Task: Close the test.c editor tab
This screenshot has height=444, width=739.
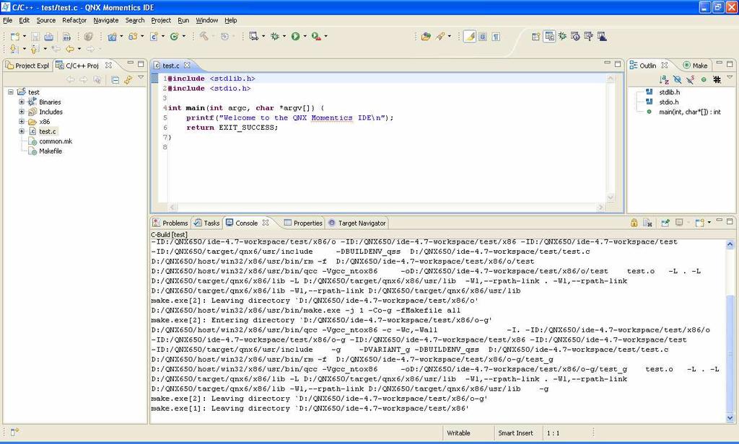Action: click(187, 65)
